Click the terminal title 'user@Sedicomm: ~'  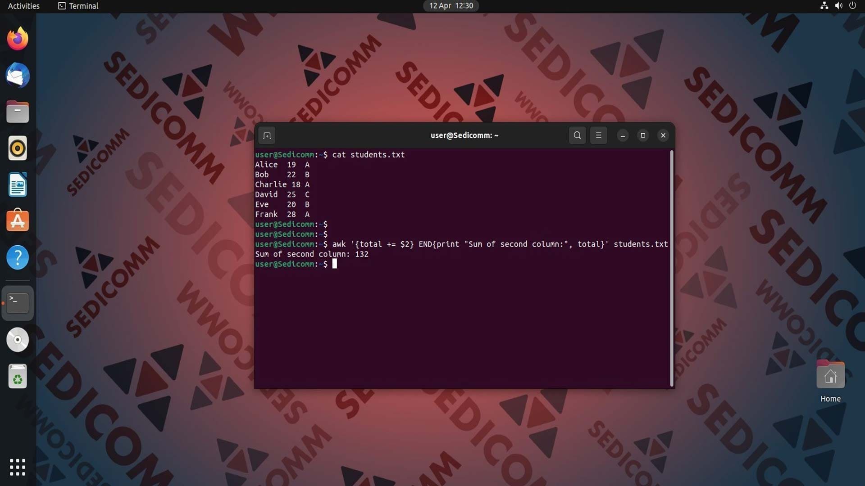464,135
